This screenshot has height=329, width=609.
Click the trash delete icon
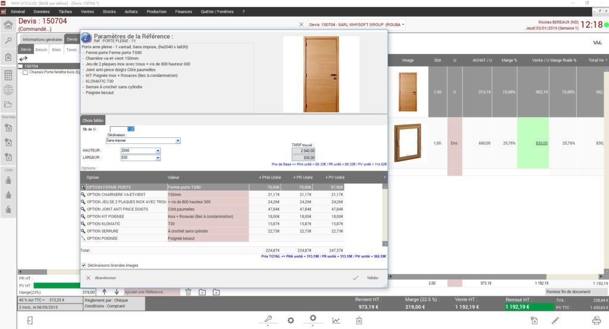(x=188, y=292)
